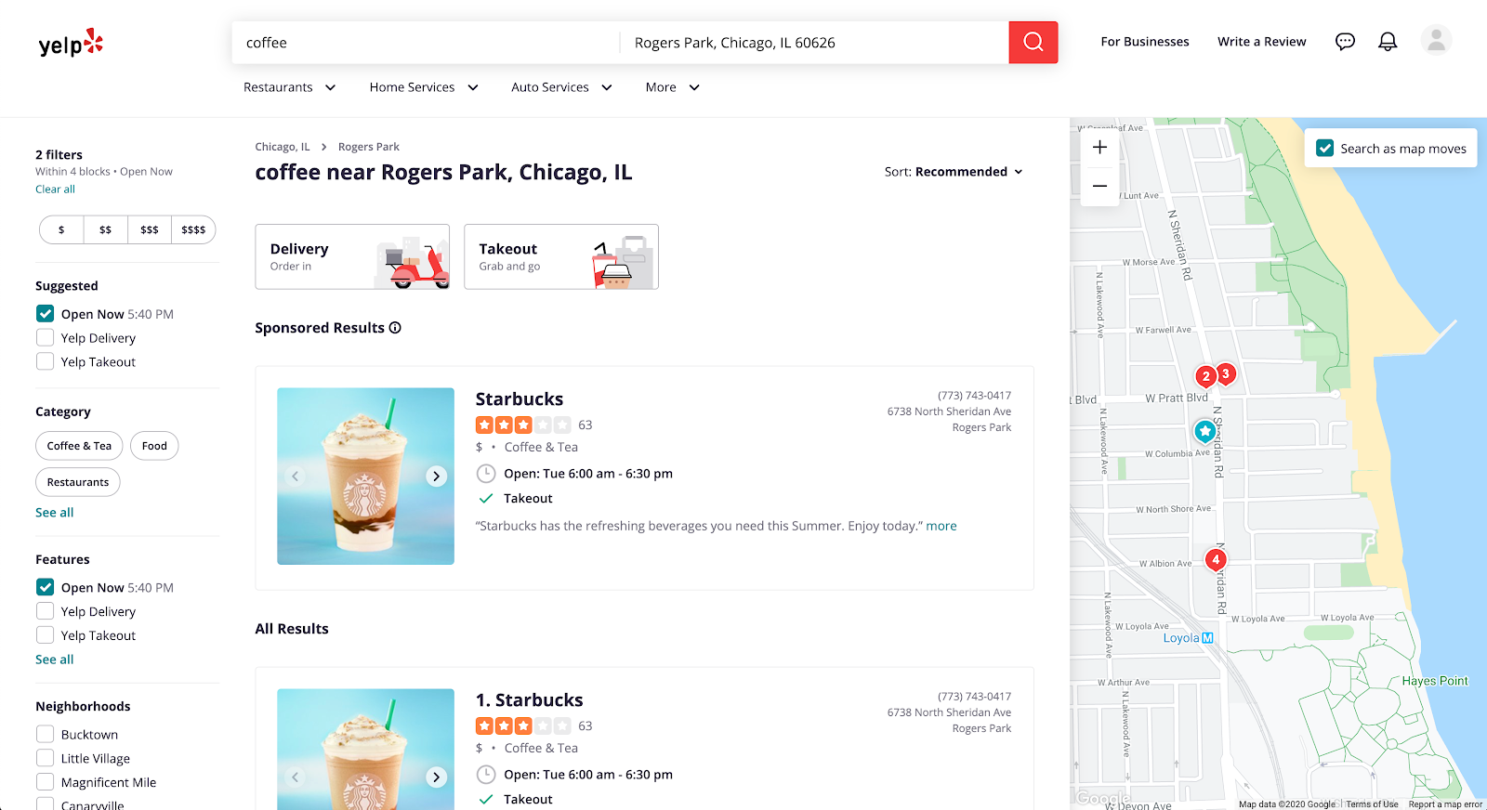Show next photo of sponsored Starbucks
This screenshot has height=810, width=1487.
[x=436, y=477]
